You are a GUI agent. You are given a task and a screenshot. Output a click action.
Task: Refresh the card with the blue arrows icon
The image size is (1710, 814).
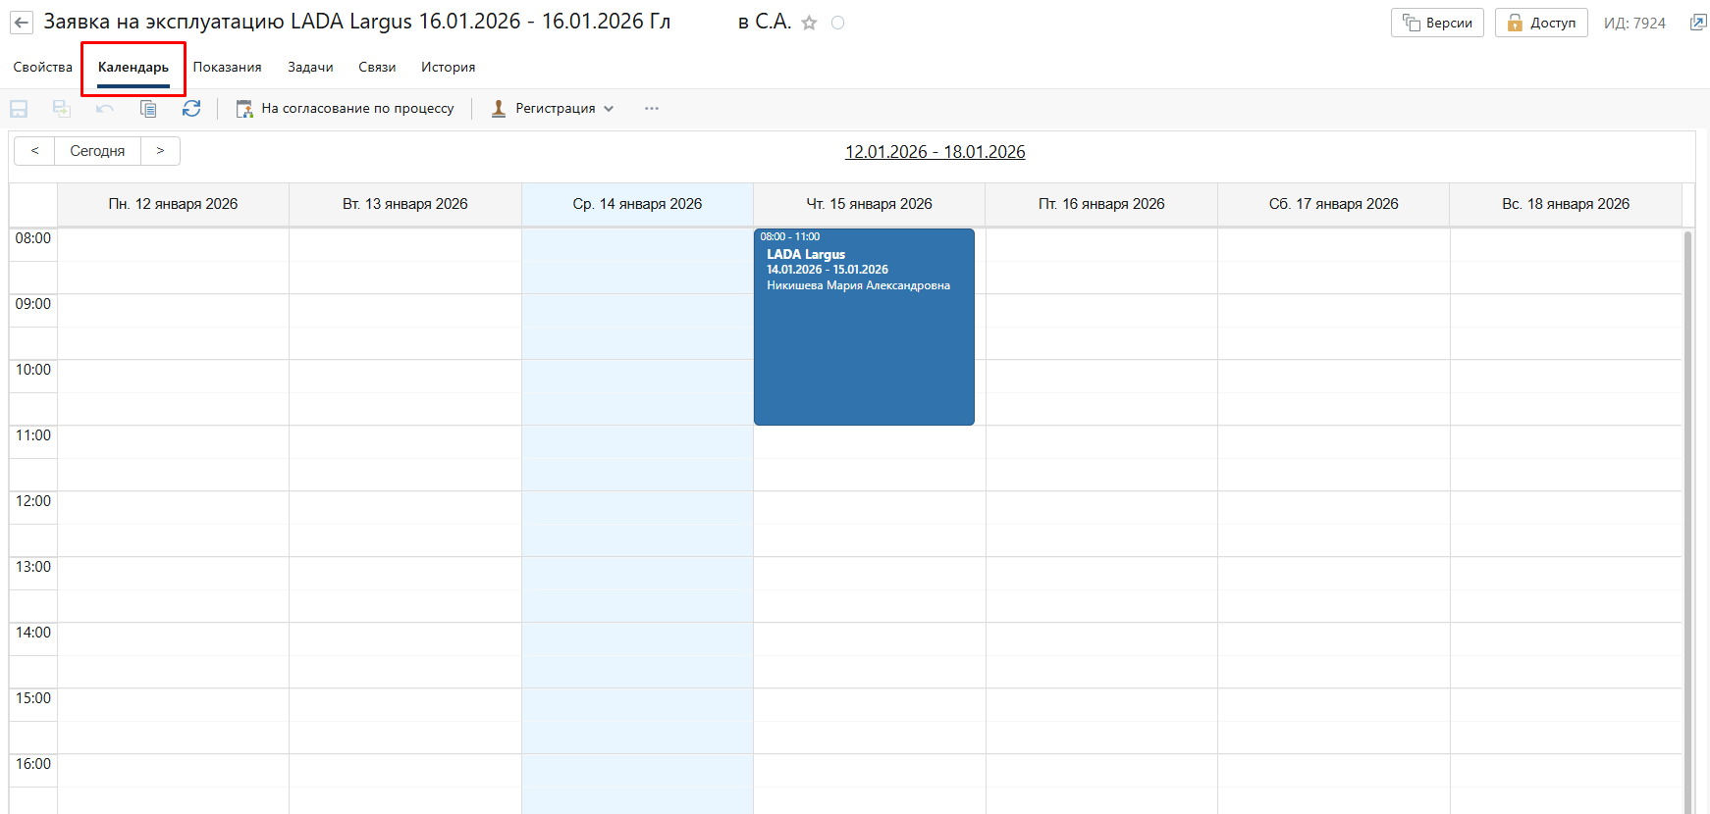[191, 109]
